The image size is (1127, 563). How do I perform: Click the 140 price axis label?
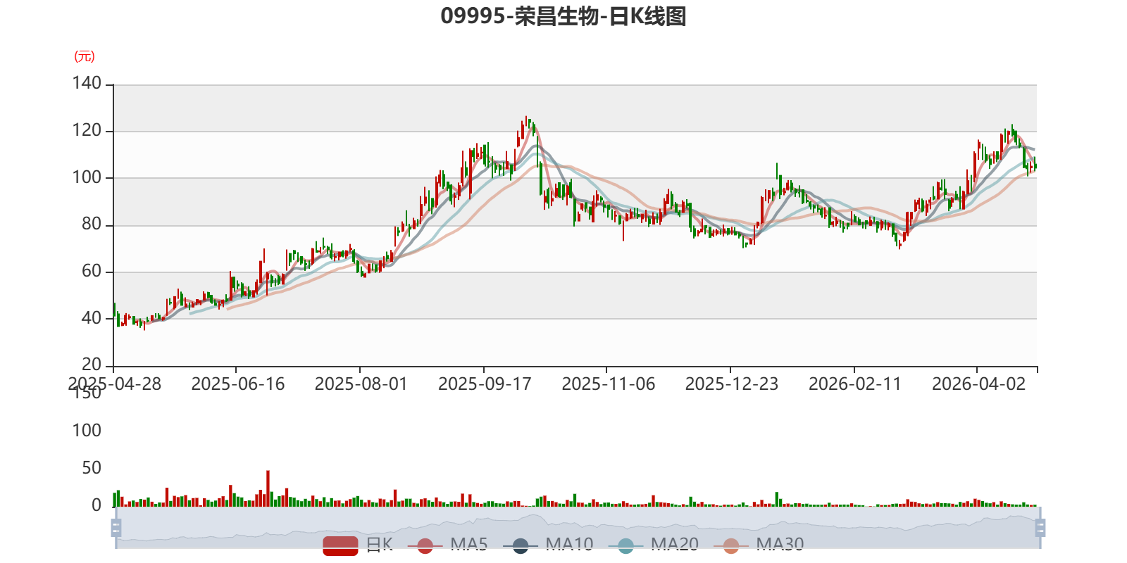[87, 84]
